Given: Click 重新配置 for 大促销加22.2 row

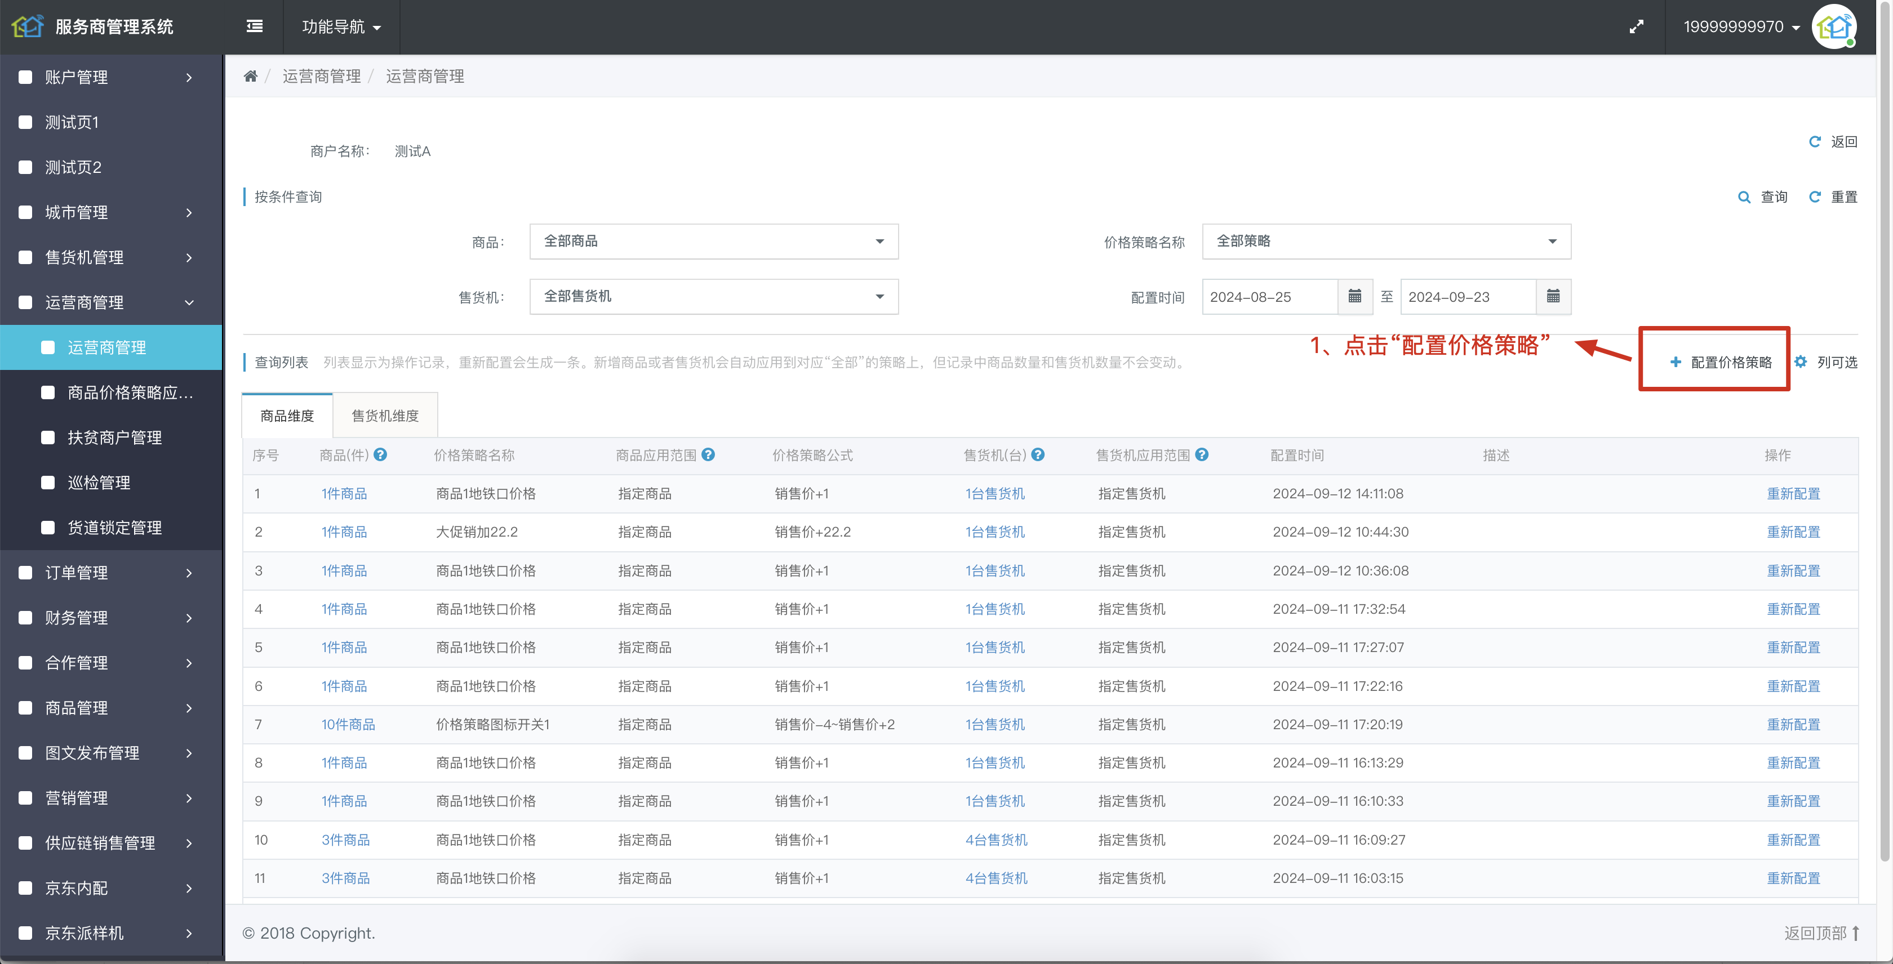Looking at the screenshot, I should pos(1793,532).
